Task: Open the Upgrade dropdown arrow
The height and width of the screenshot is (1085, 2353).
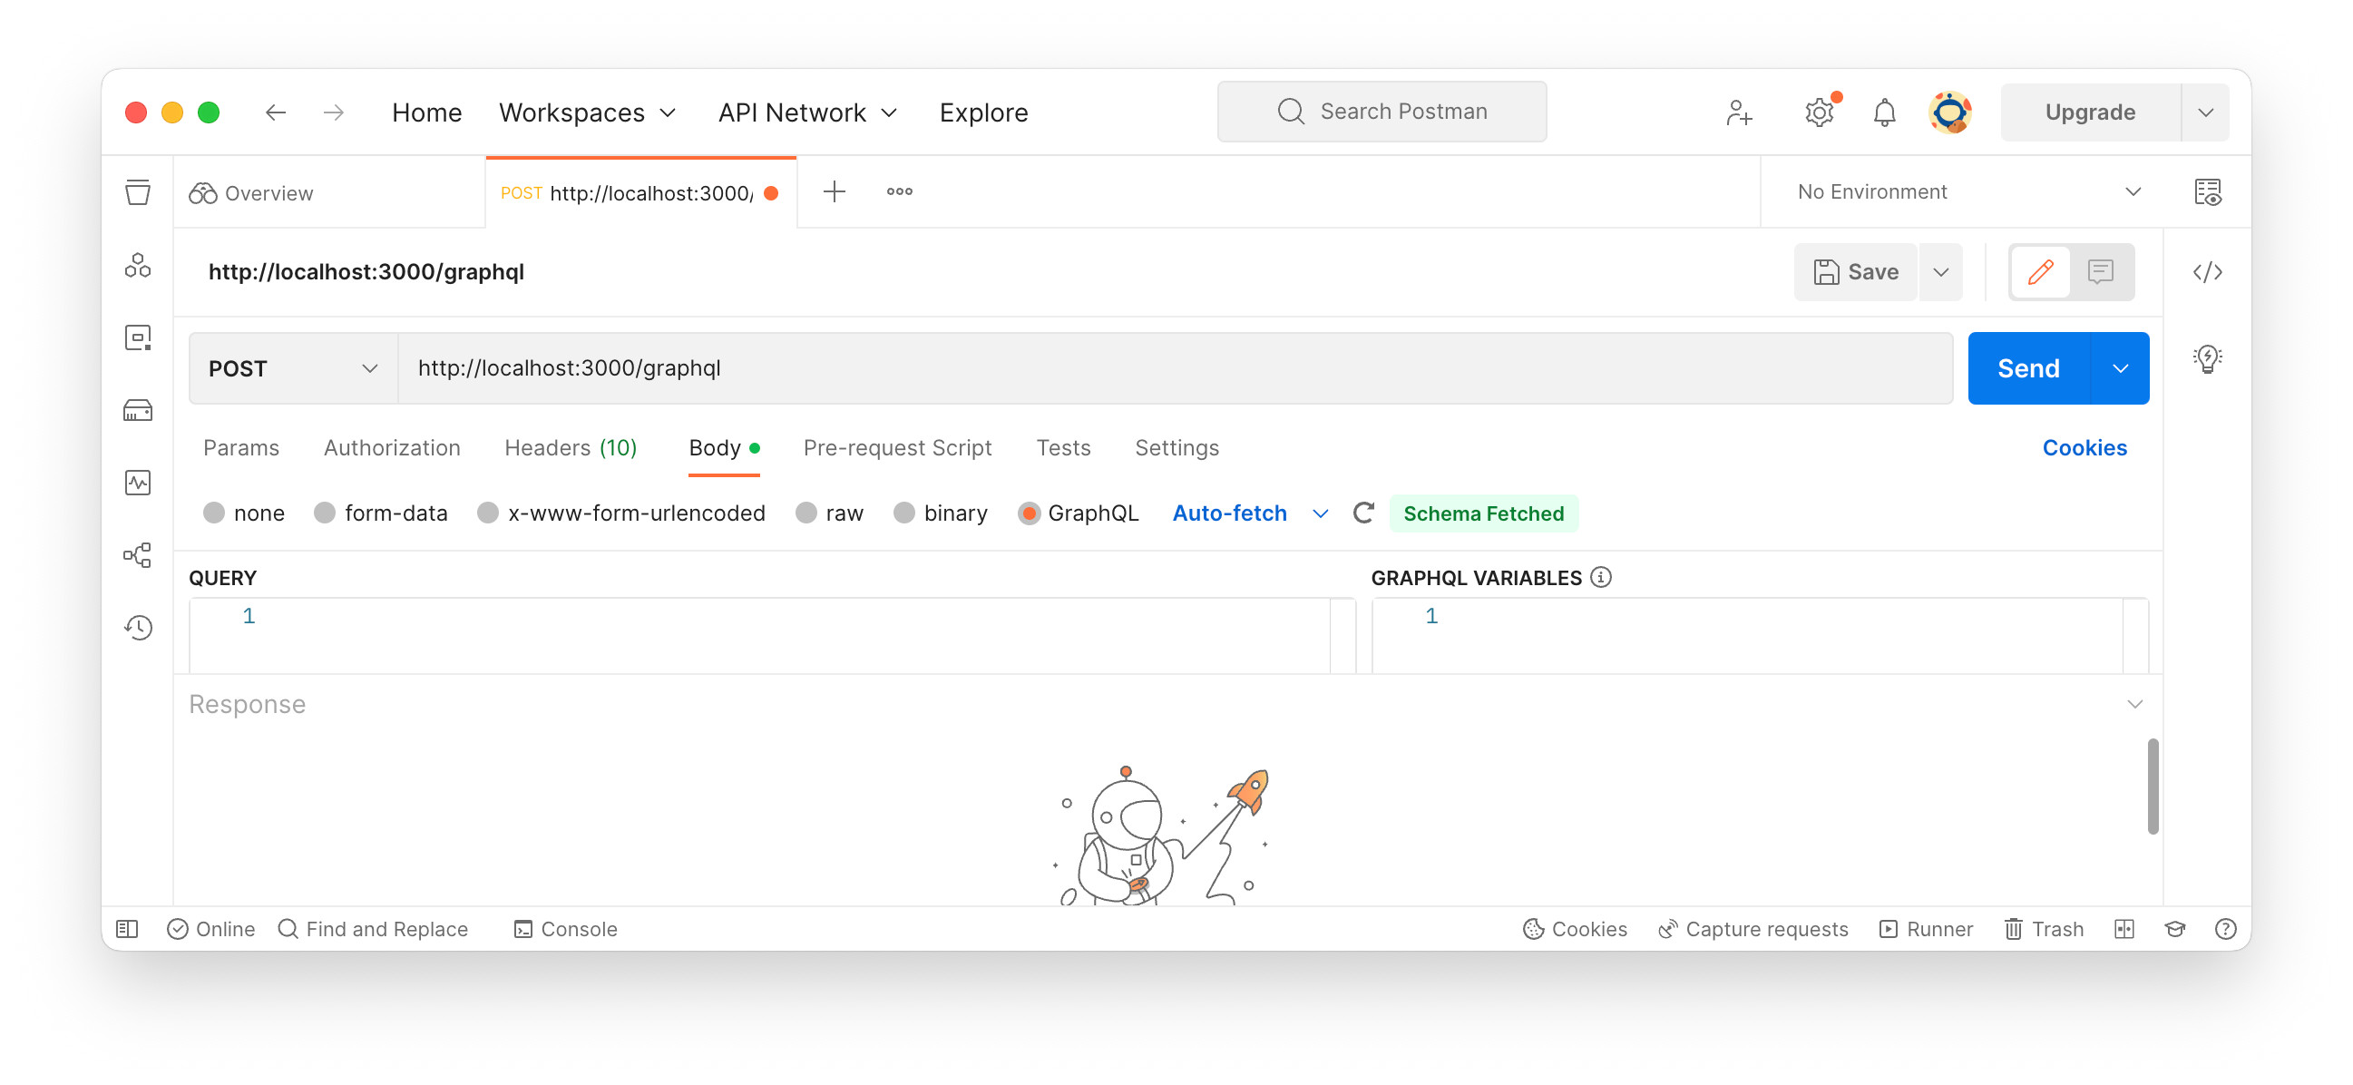Action: (2205, 112)
